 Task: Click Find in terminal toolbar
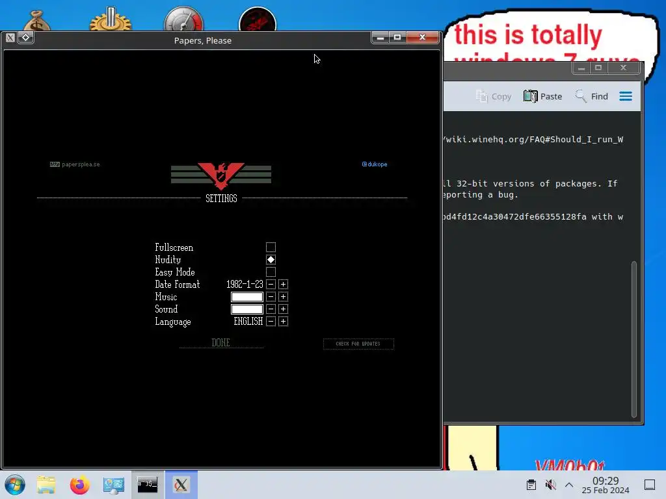(592, 96)
